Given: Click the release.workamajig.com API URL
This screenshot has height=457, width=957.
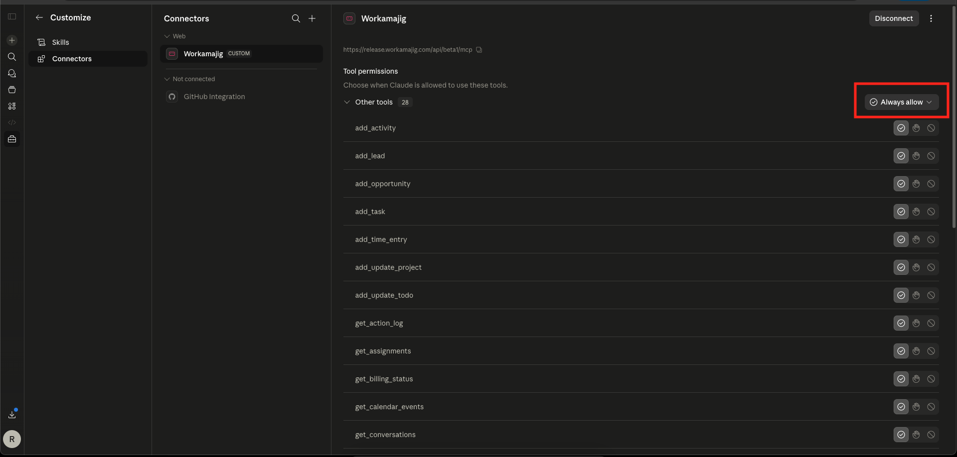Looking at the screenshot, I should (x=408, y=50).
